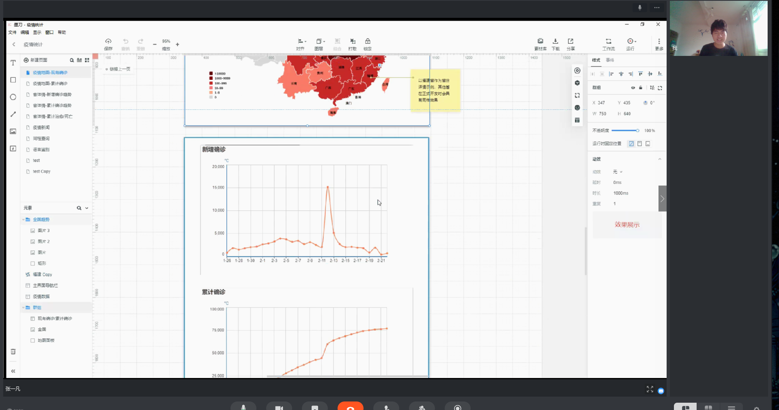Toggle the meeting microphone mute button
Image resolution: width=779 pixels, height=410 pixels.
pos(243,407)
